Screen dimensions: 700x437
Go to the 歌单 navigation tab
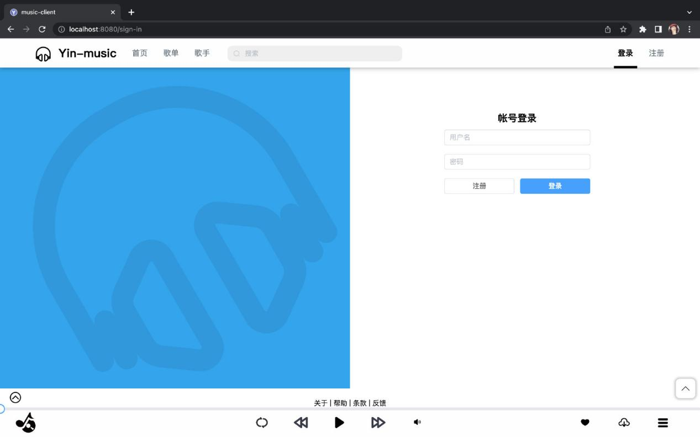171,54
